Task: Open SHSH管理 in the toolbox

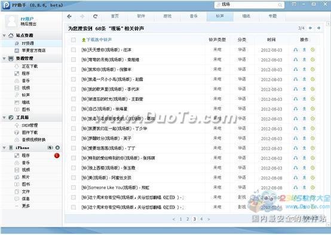Action: (x=32, y=125)
